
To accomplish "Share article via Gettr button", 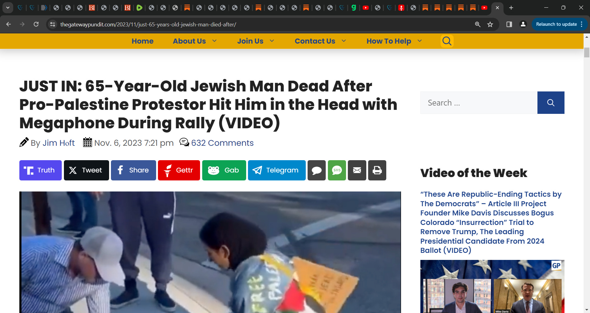I will [179, 170].
